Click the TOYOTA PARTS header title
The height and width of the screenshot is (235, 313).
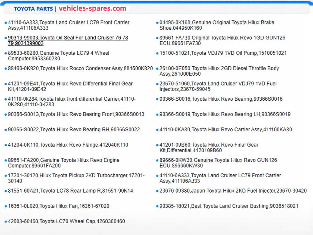coord(33,9)
